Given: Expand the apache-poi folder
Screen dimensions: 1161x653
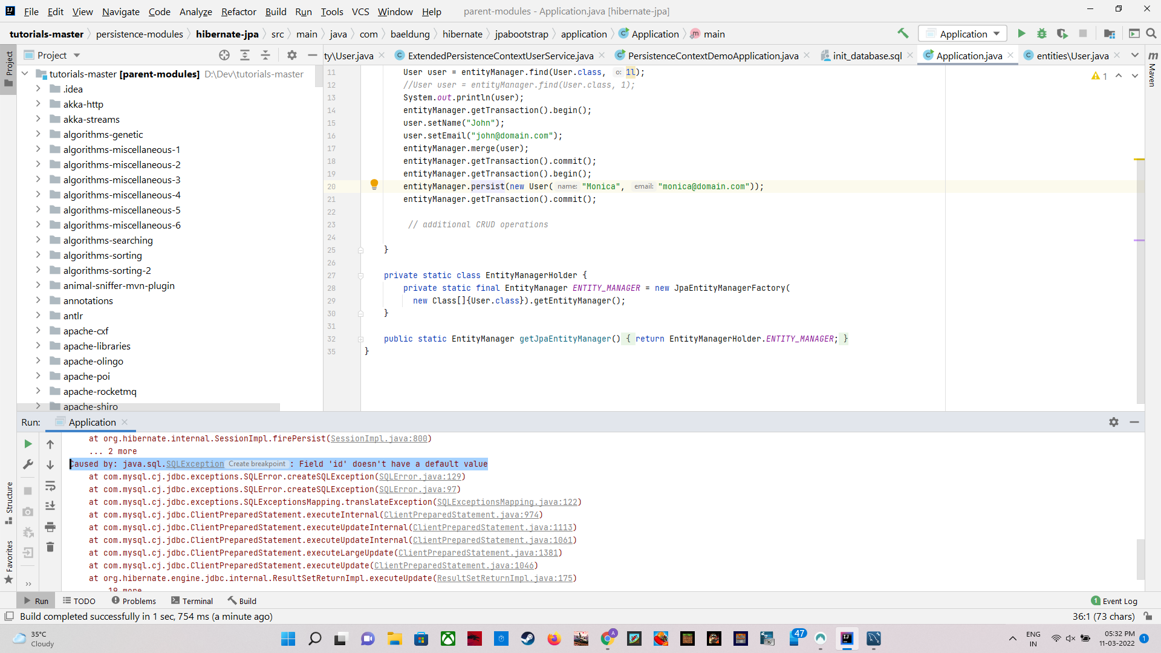Looking at the screenshot, I should tap(37, 376).
